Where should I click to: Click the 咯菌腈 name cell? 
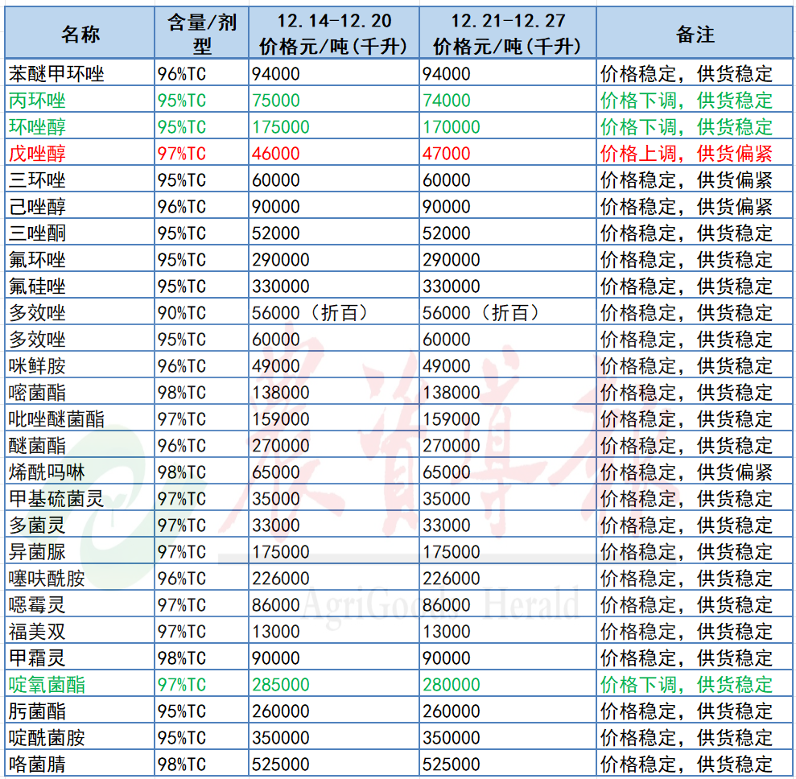(37, 765)
